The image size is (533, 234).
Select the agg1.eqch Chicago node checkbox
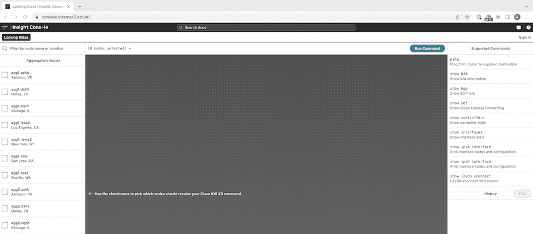pos(5,108)
